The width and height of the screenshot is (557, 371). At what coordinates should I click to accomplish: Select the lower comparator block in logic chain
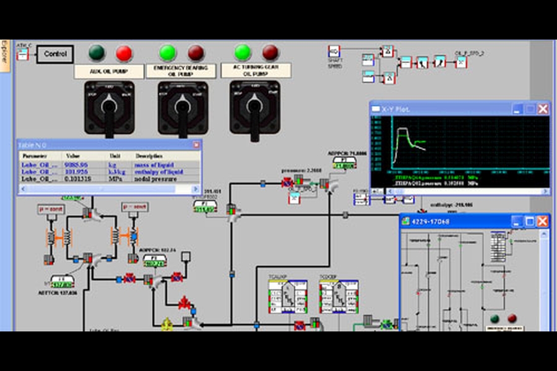coord(390,78)
